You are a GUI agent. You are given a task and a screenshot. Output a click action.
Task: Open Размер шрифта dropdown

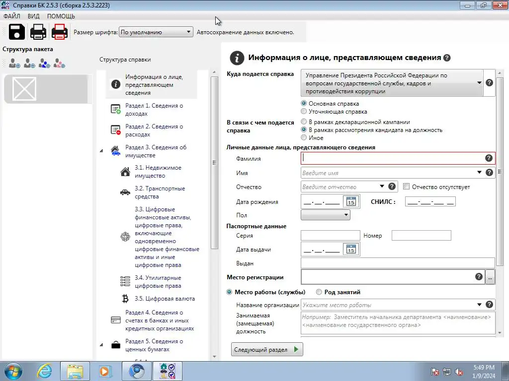pyautogui.click(x=156, y=32)
